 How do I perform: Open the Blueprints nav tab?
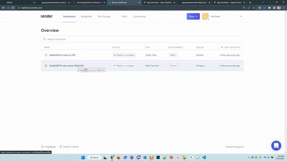[x=87, y=17]
